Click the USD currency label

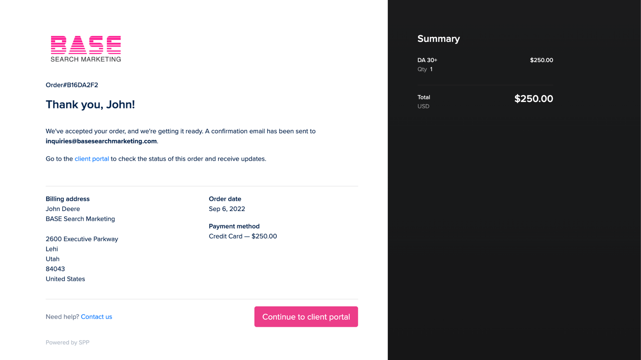click(x=423, y=106)
